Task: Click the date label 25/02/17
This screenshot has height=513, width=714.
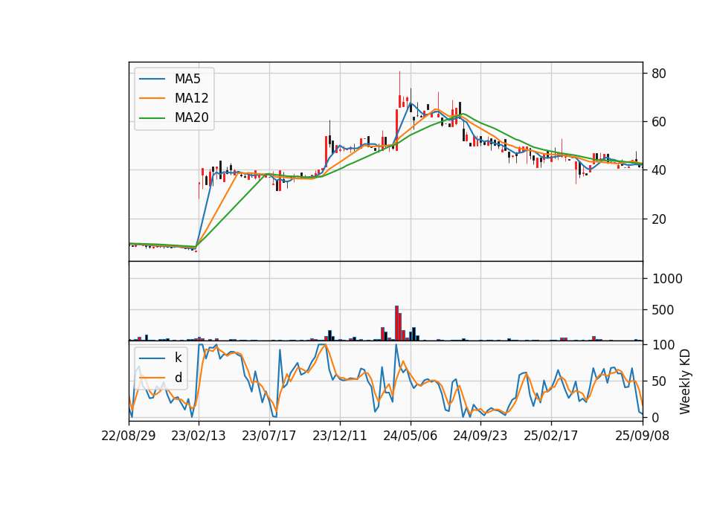Action: [551, 436]
